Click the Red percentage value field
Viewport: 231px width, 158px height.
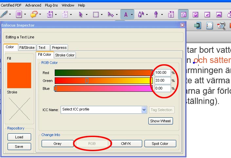[163, 72]
